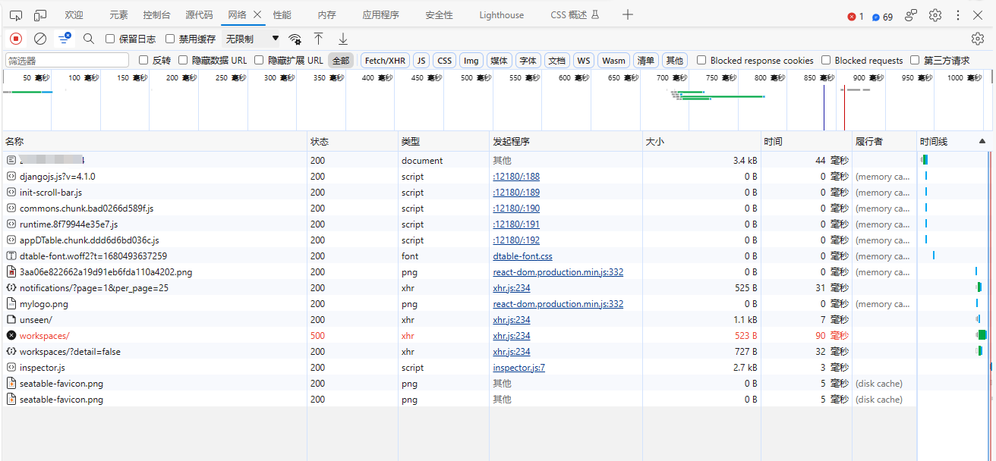Open the red error count badge
This screenshot has height=461, width=996.
[x=856, y=17]
